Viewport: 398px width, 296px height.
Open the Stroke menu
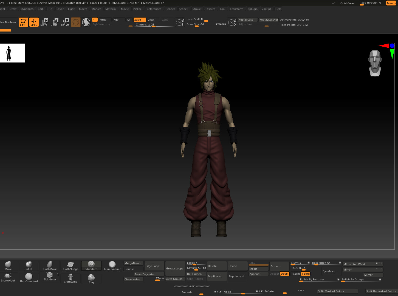196,9
